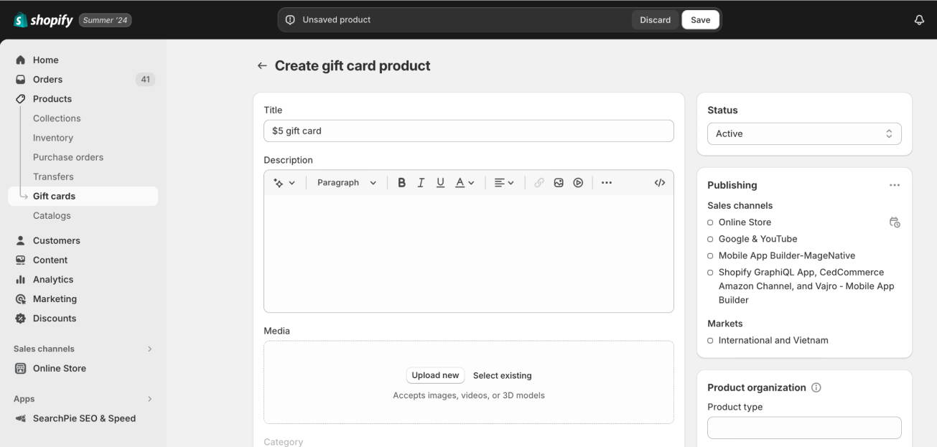Click the Online Store channel status circle
This screenshot has height=447, width=937.
pos(709,222)
